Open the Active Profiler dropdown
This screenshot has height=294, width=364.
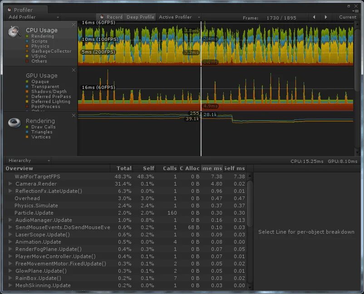(x=179, y=17)
